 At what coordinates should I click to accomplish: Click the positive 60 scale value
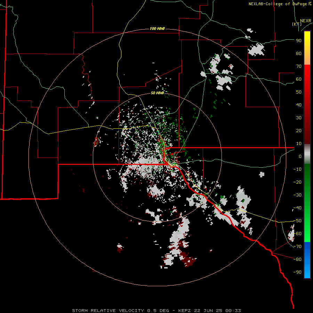tap(299, 79)
